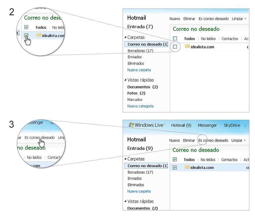Image resolution: width=255 pixels, height=216 pixels.
Task: Open the SkyDrive tab in Windows Live bar
Action: (x=232, y=125)
